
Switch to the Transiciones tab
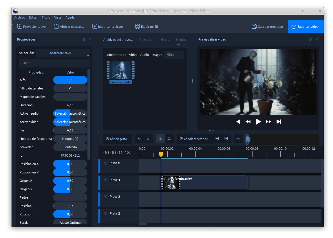[x=147, y=40]
